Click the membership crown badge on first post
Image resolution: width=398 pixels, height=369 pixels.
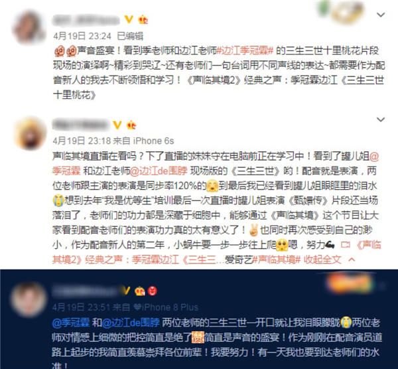(143, 19)
